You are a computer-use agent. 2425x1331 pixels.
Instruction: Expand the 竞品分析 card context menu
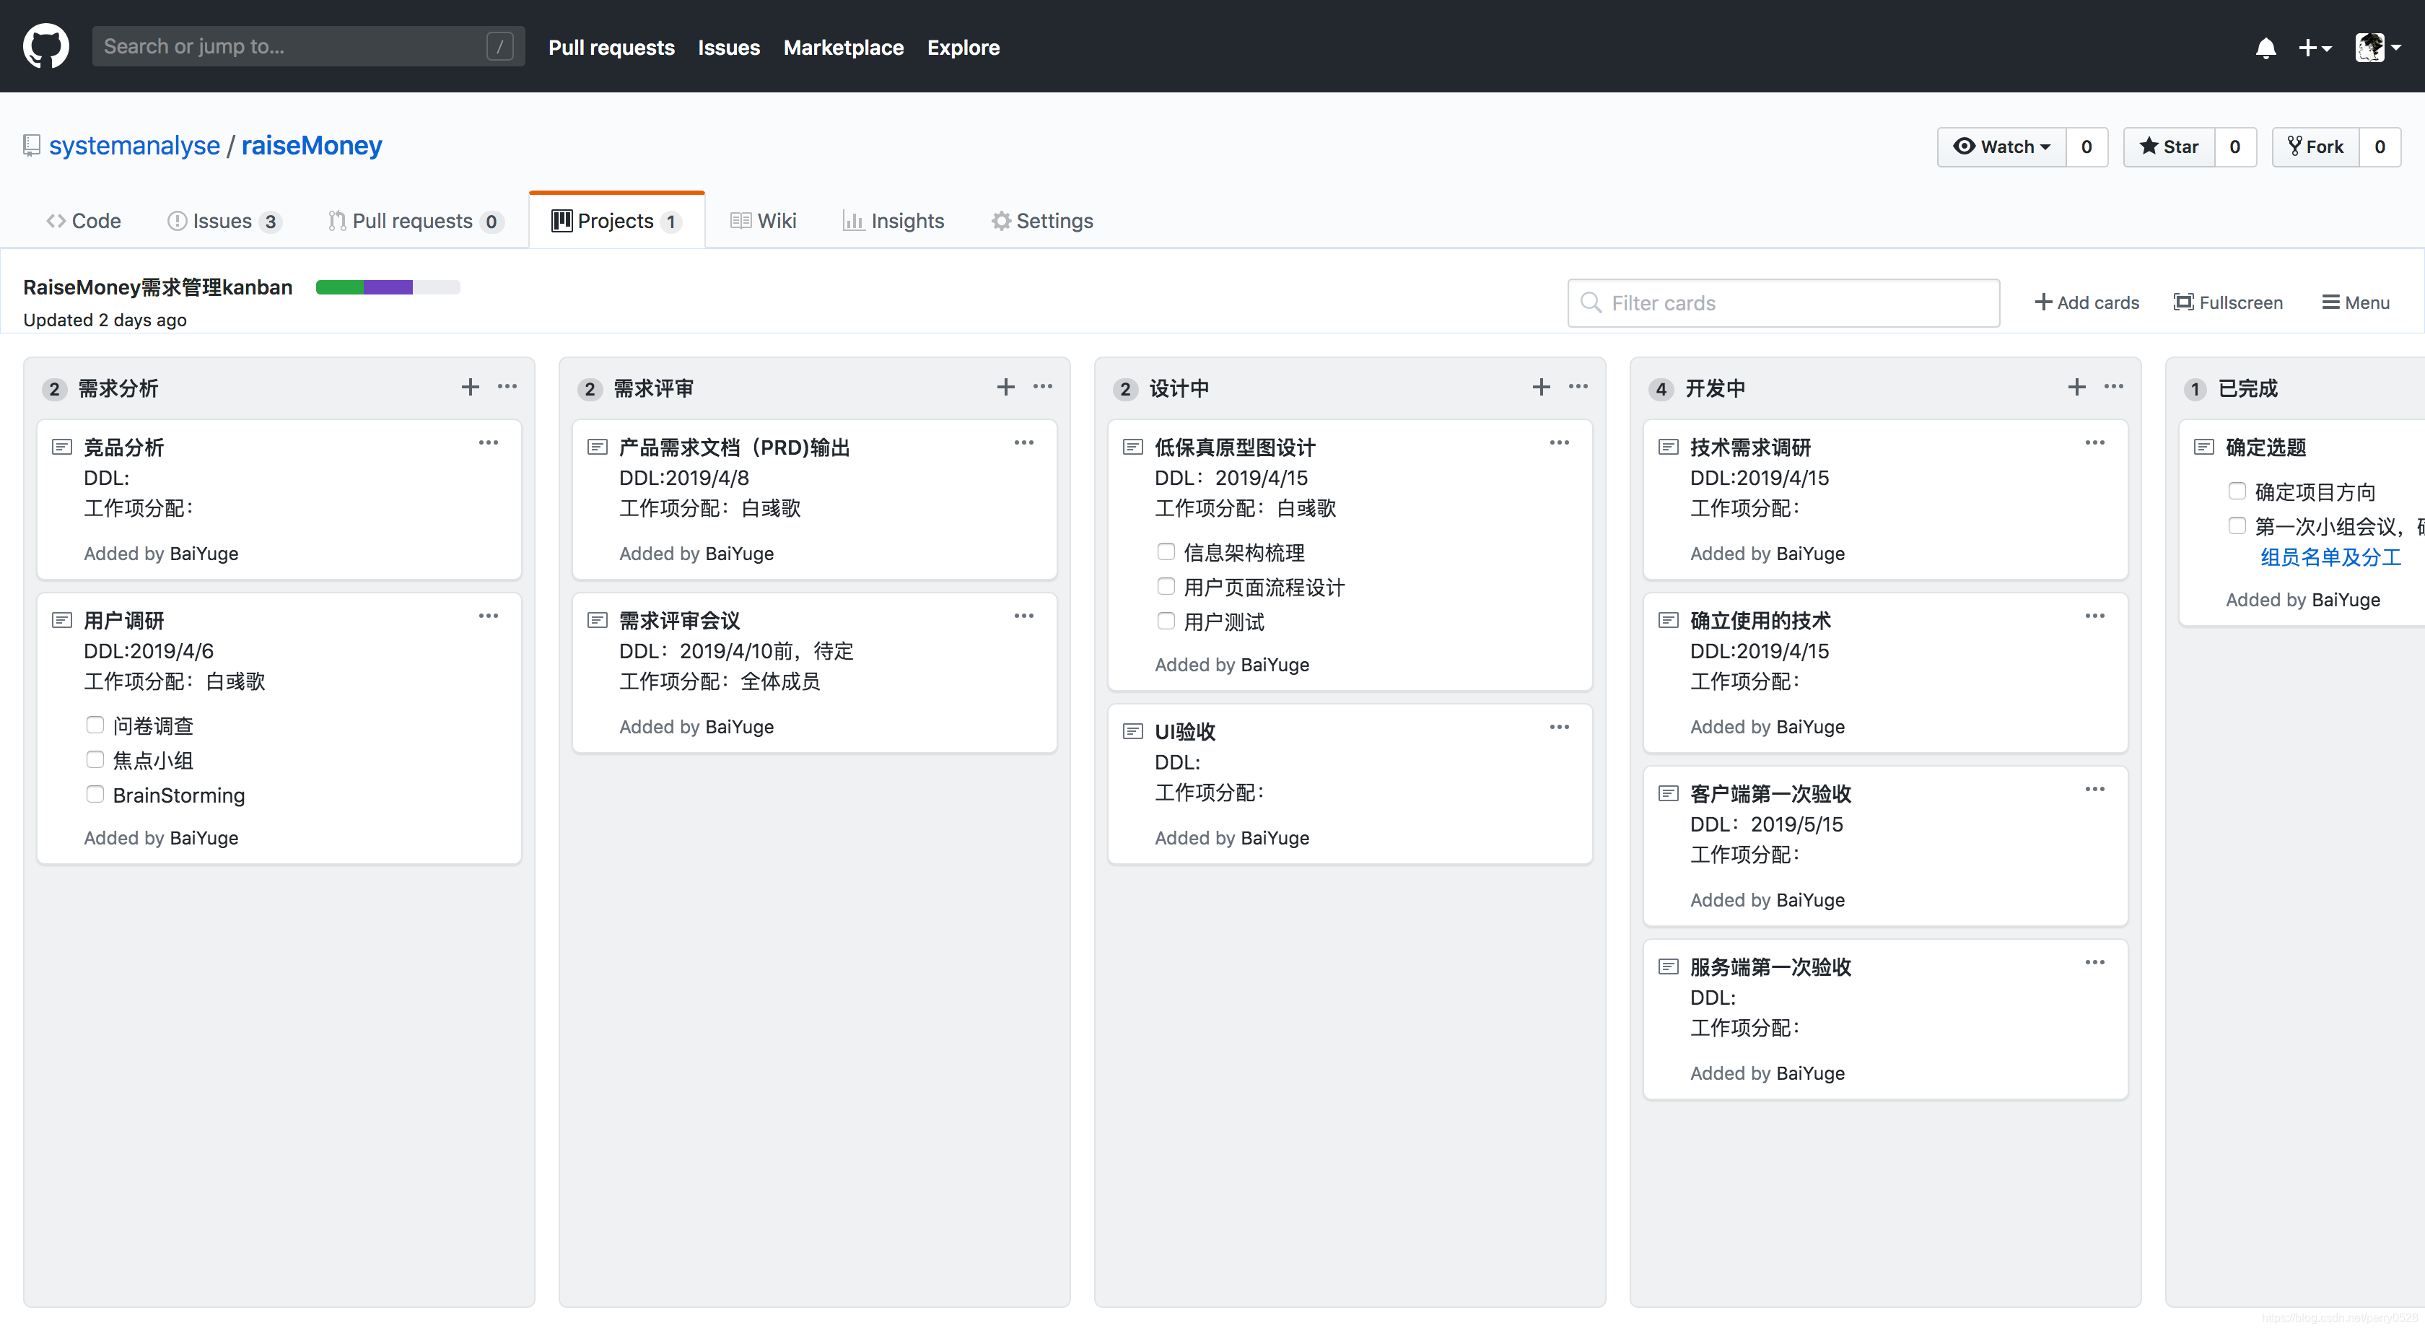click(489, 442)
